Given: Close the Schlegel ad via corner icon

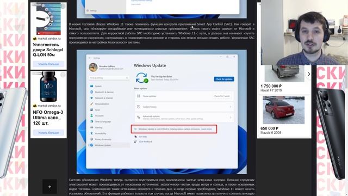Looking at the screenshot, I should tap(63, 6).
